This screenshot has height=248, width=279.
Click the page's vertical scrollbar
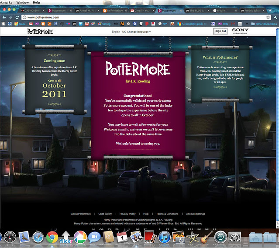(x=277, y=124)
